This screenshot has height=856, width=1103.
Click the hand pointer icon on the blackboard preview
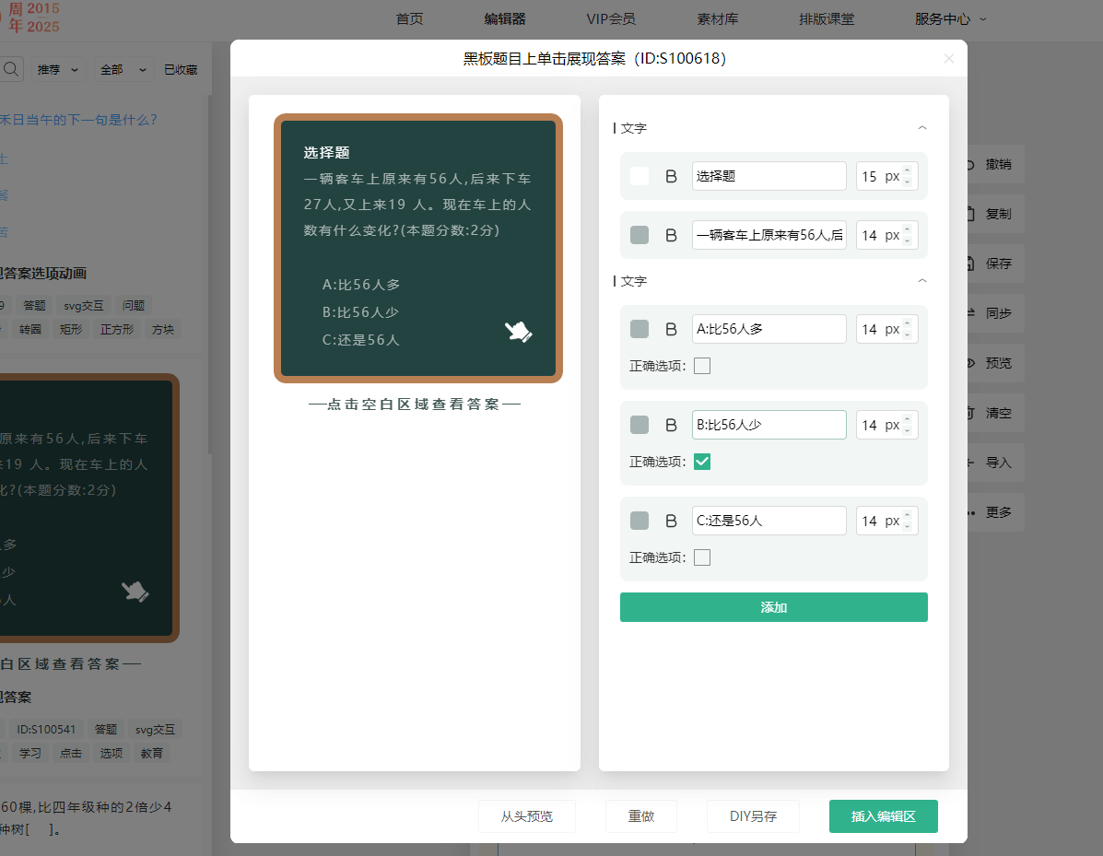click(x=518, y=332)
